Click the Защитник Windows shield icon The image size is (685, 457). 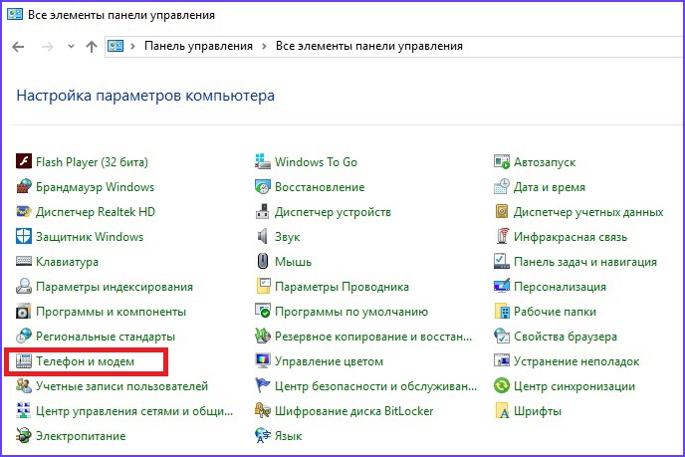pyautogui.click(x=24, y=236)
